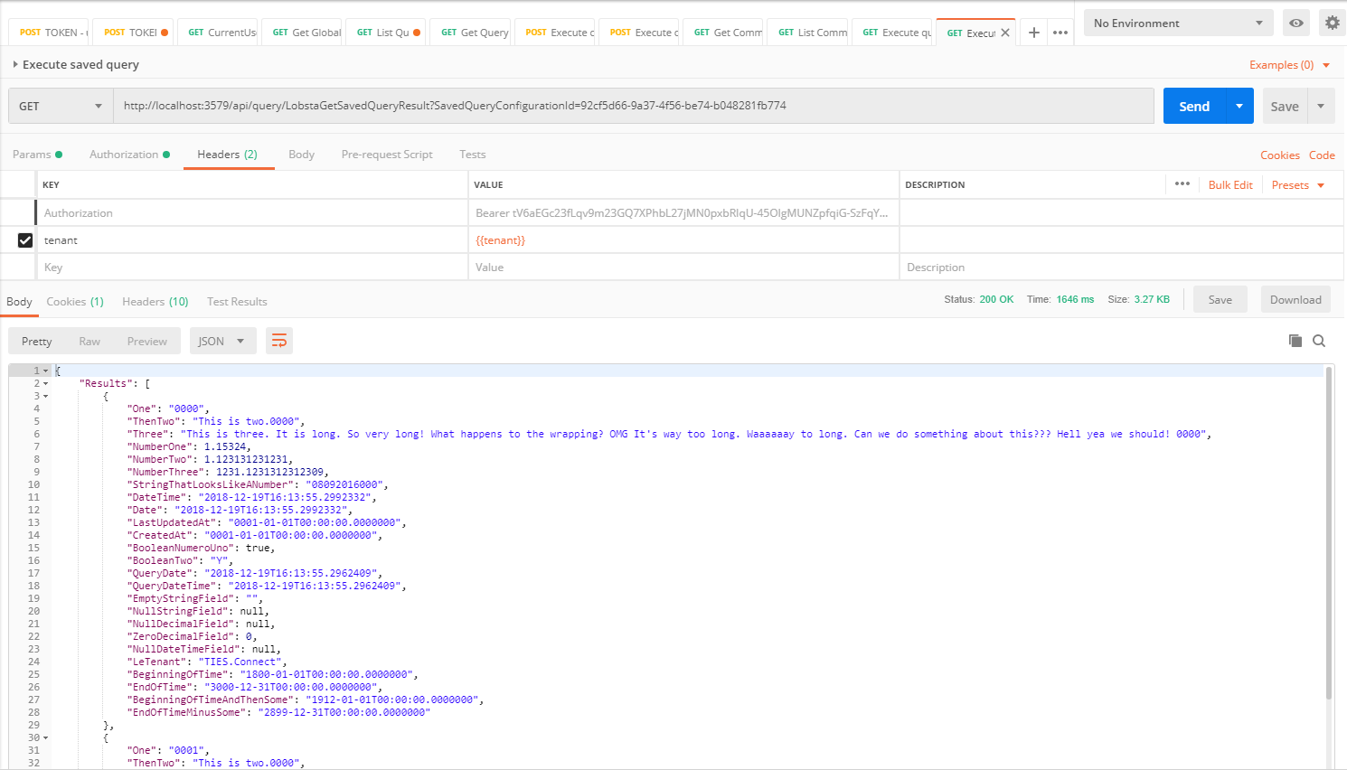1347x770 pixels.
Task: Open headers column options ellipsis icon
Action: point(1182,184)
